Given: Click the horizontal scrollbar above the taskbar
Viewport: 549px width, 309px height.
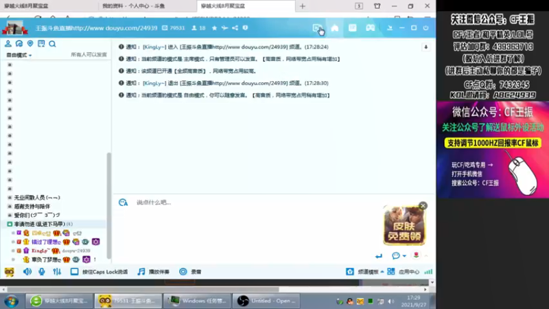Looking at the screenshot, I should click(143, 290).
